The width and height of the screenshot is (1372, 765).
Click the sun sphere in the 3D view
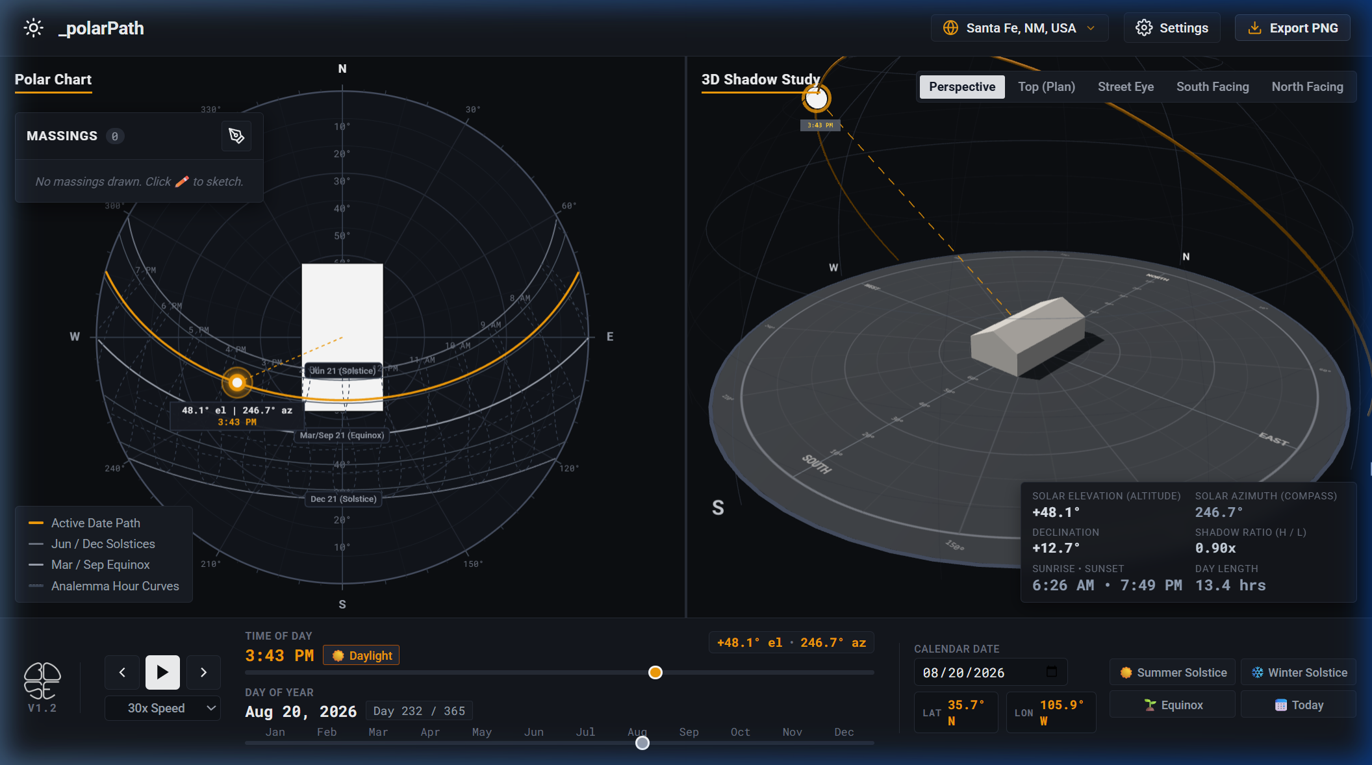pyautogui.click(x=817, y=99)
